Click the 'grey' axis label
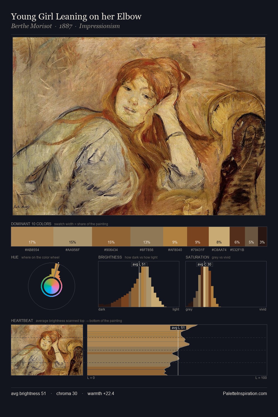The image size is (278, 417). 189,309
